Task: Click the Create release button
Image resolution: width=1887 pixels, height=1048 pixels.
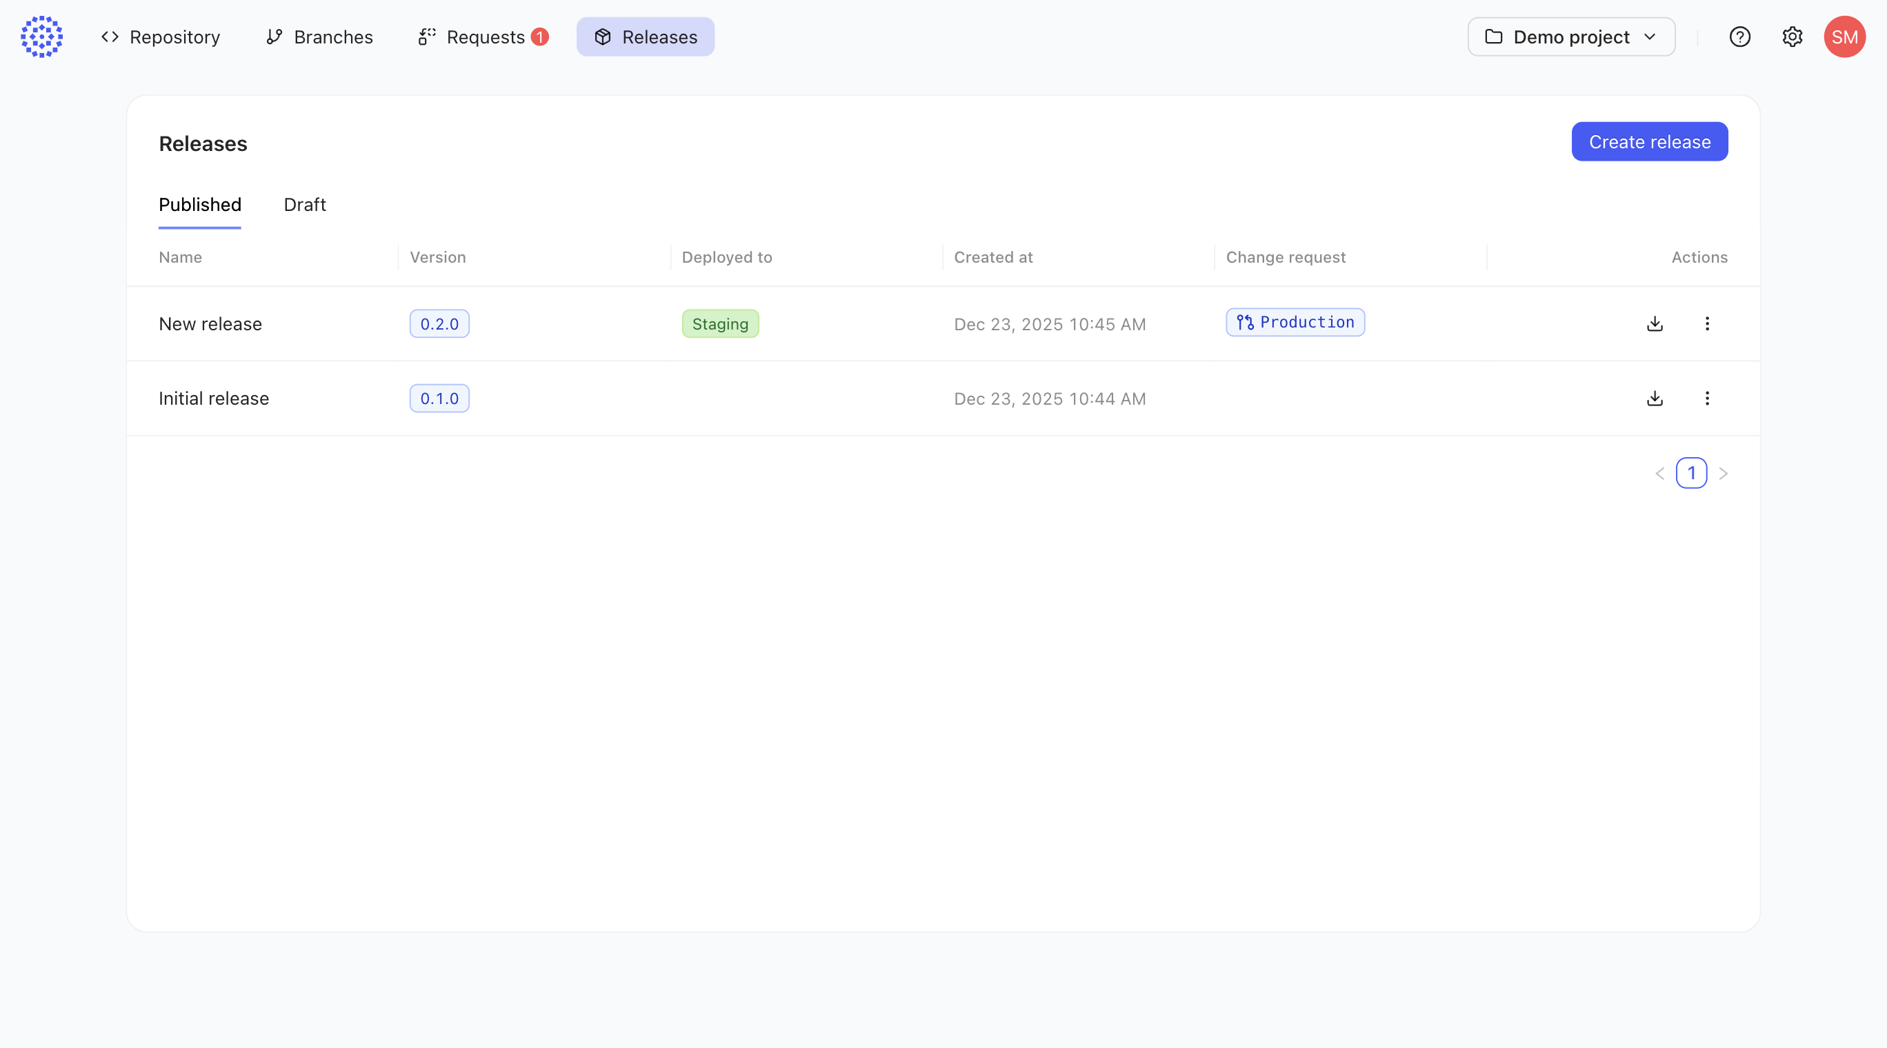Action: click(1650, 141)
